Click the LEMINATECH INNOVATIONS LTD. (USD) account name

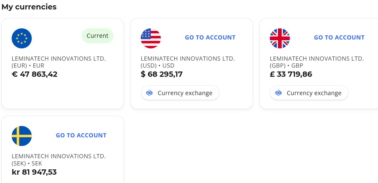(x=187, y=62)
